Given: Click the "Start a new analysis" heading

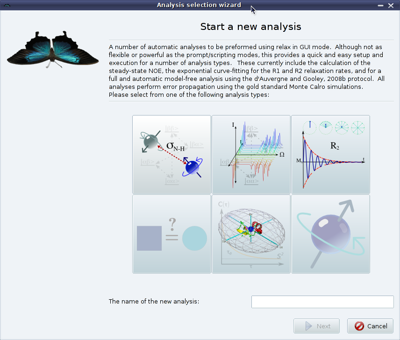Looking at the screenshot, I should (250, 27).
